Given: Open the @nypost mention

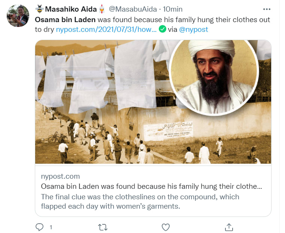Looking at the screenshot, I should click(x=194, y=29).
